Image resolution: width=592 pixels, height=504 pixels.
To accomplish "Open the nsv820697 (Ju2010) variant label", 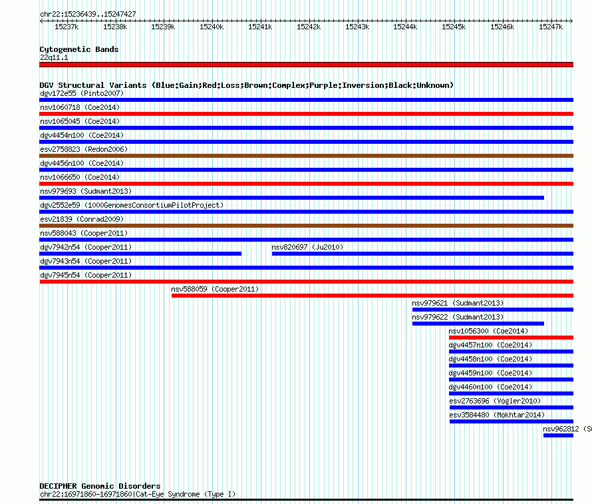I will pyautogui.click(x=307, y=247).
